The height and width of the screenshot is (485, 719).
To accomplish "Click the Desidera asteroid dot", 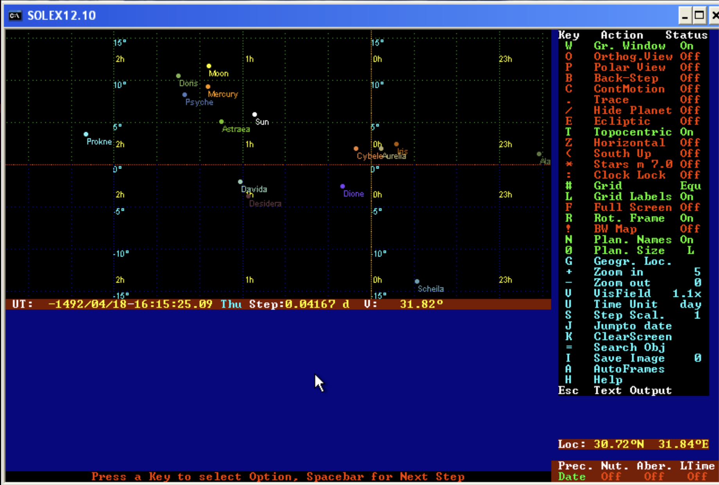I will coord(248,196).
